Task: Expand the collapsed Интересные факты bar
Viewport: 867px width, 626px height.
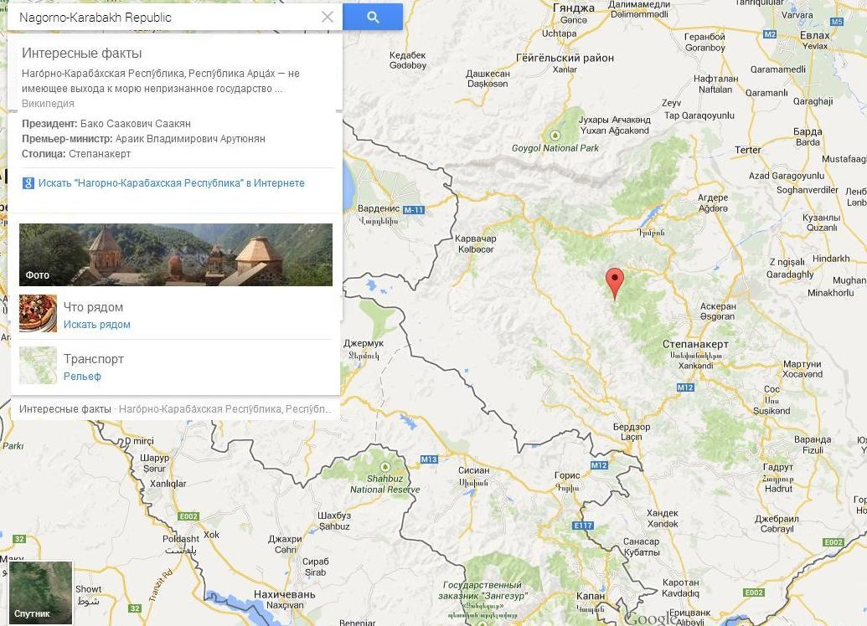Action: [175, 409]
